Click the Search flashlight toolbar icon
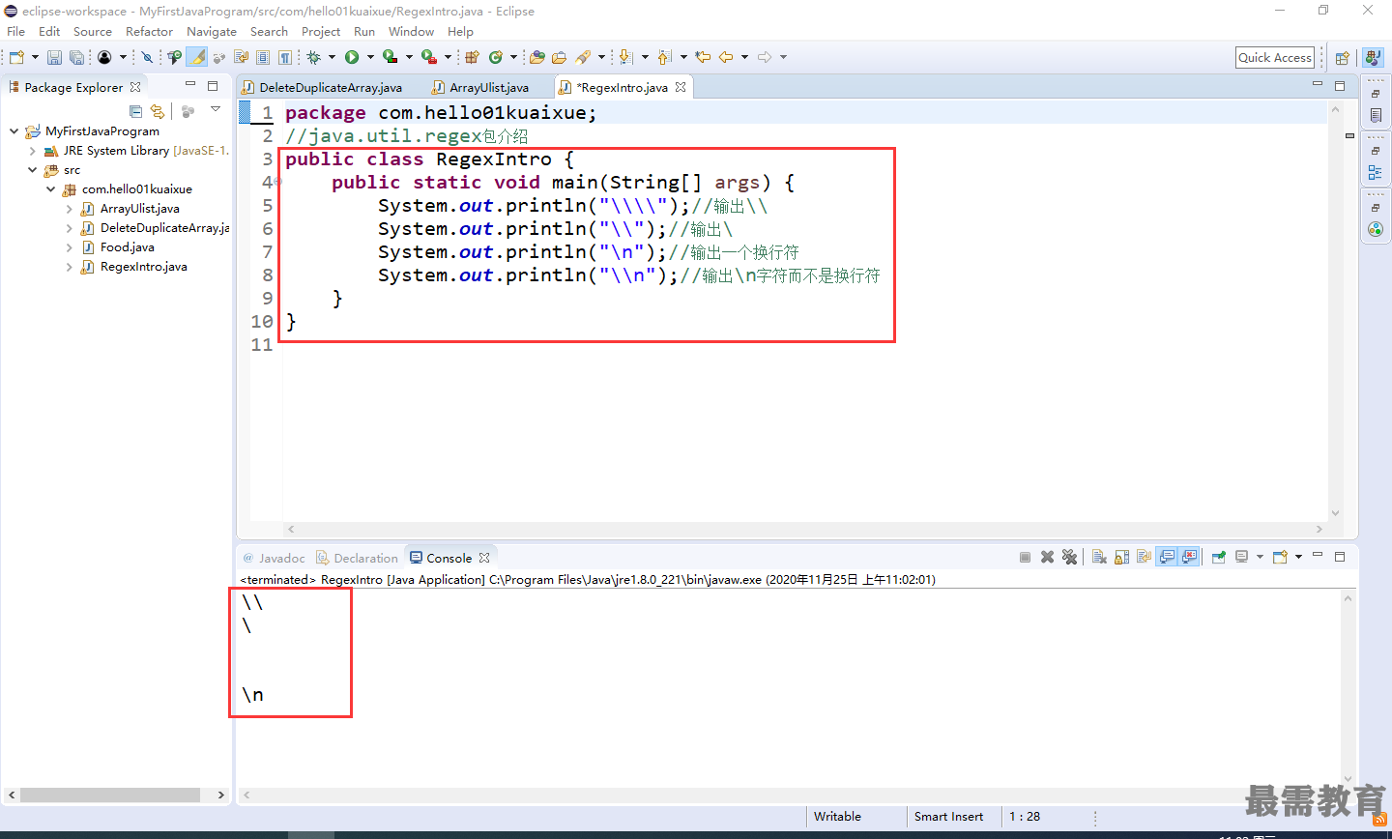 click(583, 57)
